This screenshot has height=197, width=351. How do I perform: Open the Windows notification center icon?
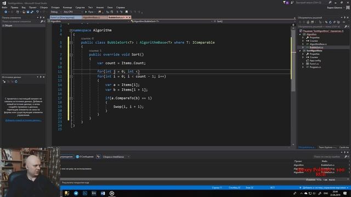click(x=345, y=193)
